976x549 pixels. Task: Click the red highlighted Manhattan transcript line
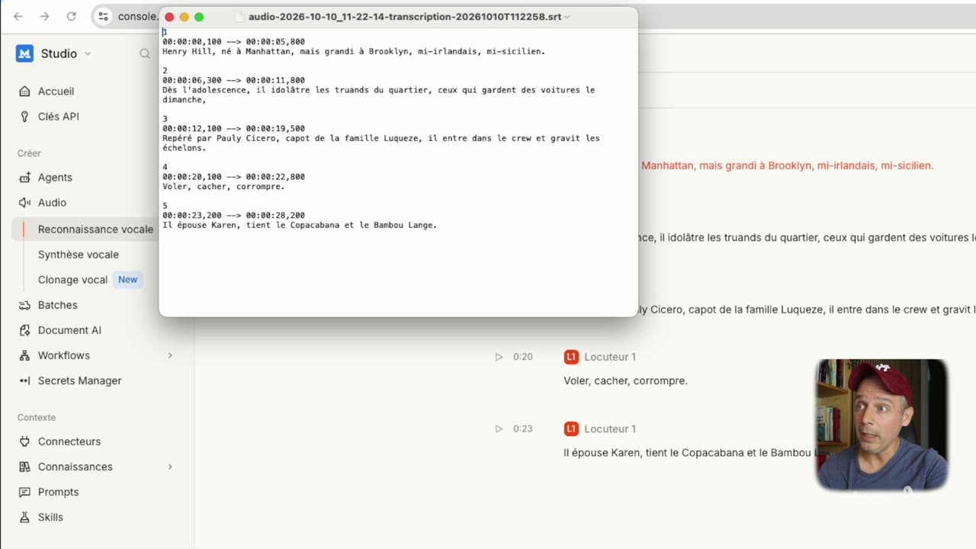click(x=788, y=165)
